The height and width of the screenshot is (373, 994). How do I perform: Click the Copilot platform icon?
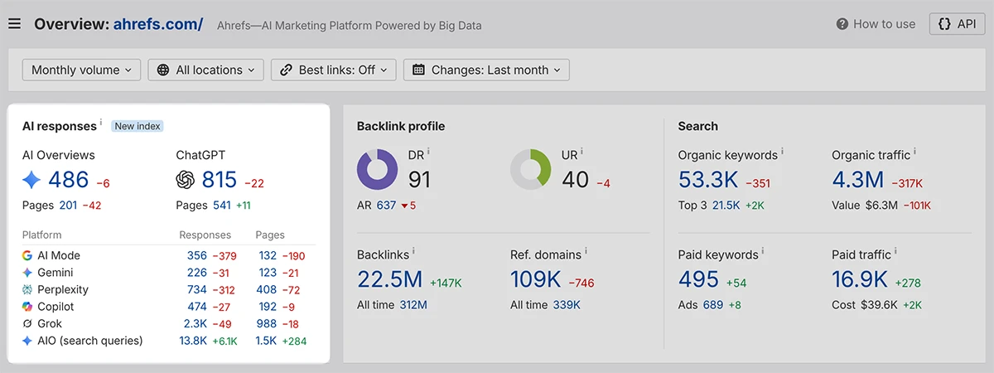27,307
